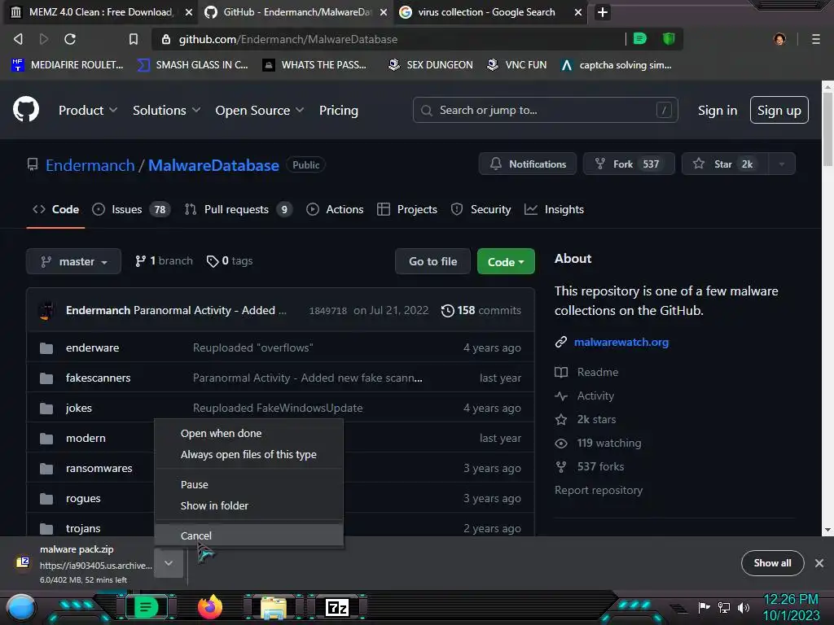Click the Go to file button

(x=432, y=261)
